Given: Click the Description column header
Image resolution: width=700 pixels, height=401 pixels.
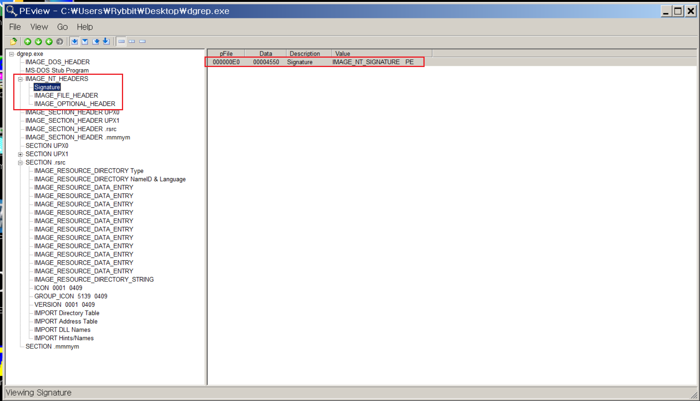Looking at the screenshot, I should tap(309, 53).
